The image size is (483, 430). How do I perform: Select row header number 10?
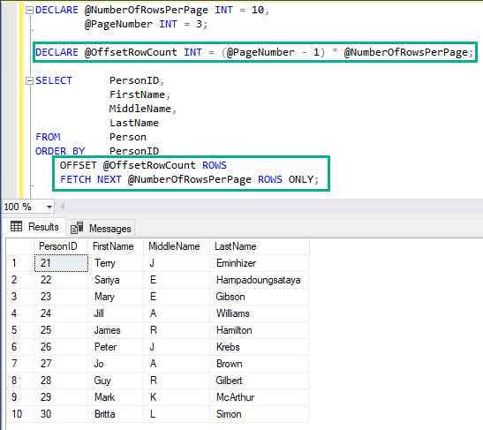coord(20,414)
